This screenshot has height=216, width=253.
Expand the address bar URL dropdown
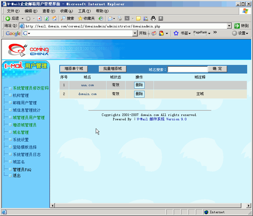[229, 26]
